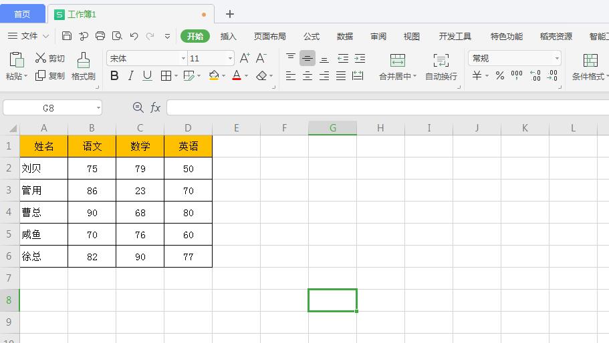The image size is (609, 343).
Task: Toggle Underline formatting
Action: (147, 75)
